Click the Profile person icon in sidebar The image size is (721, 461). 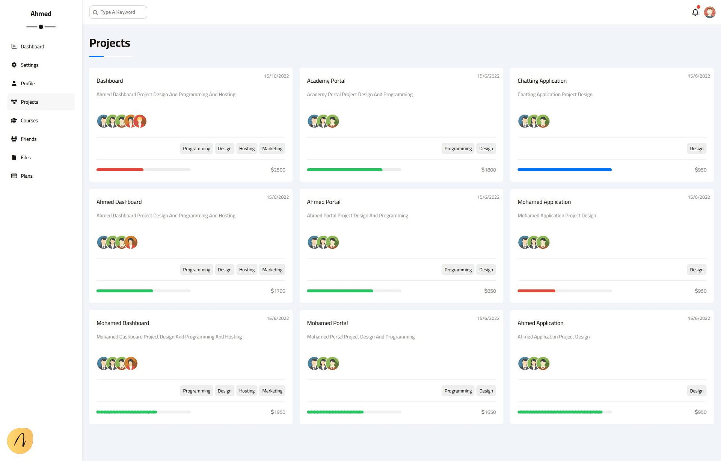[x=14, y=83]
